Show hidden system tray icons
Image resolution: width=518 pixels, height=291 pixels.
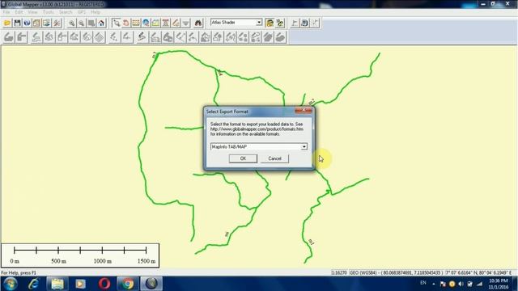(434, 284)
